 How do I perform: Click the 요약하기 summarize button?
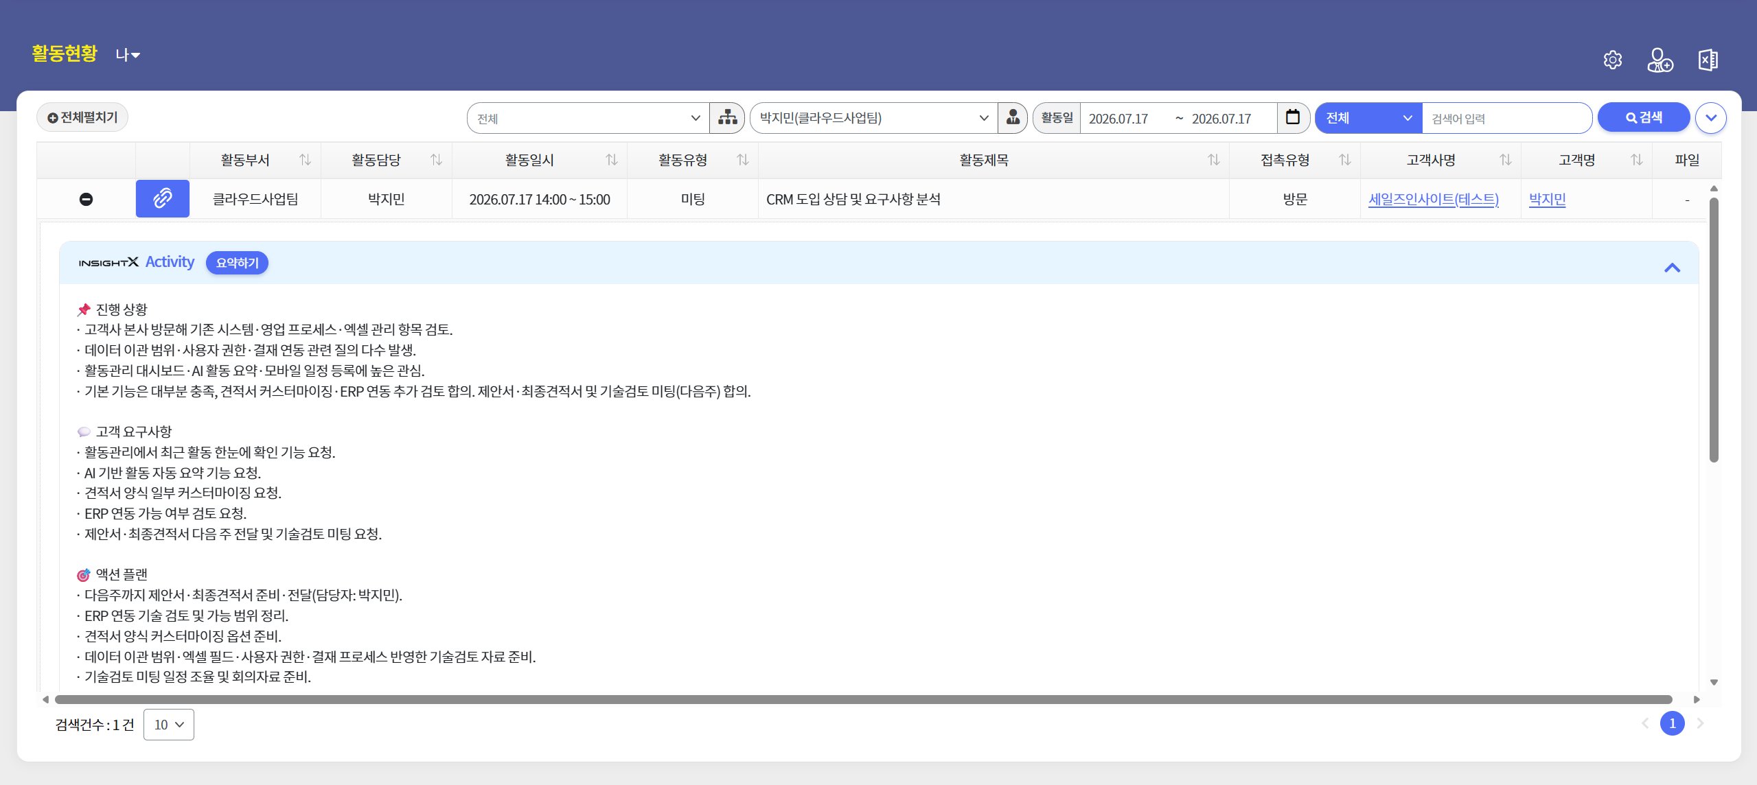[237, 263]
